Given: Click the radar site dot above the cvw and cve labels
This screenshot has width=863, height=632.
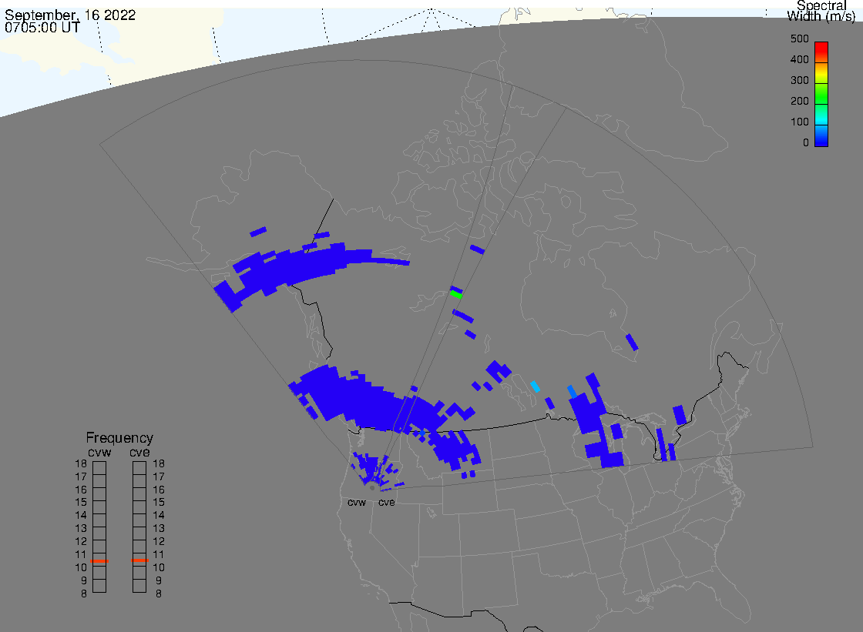Looking at the screenshot, I should click(372, 488).
